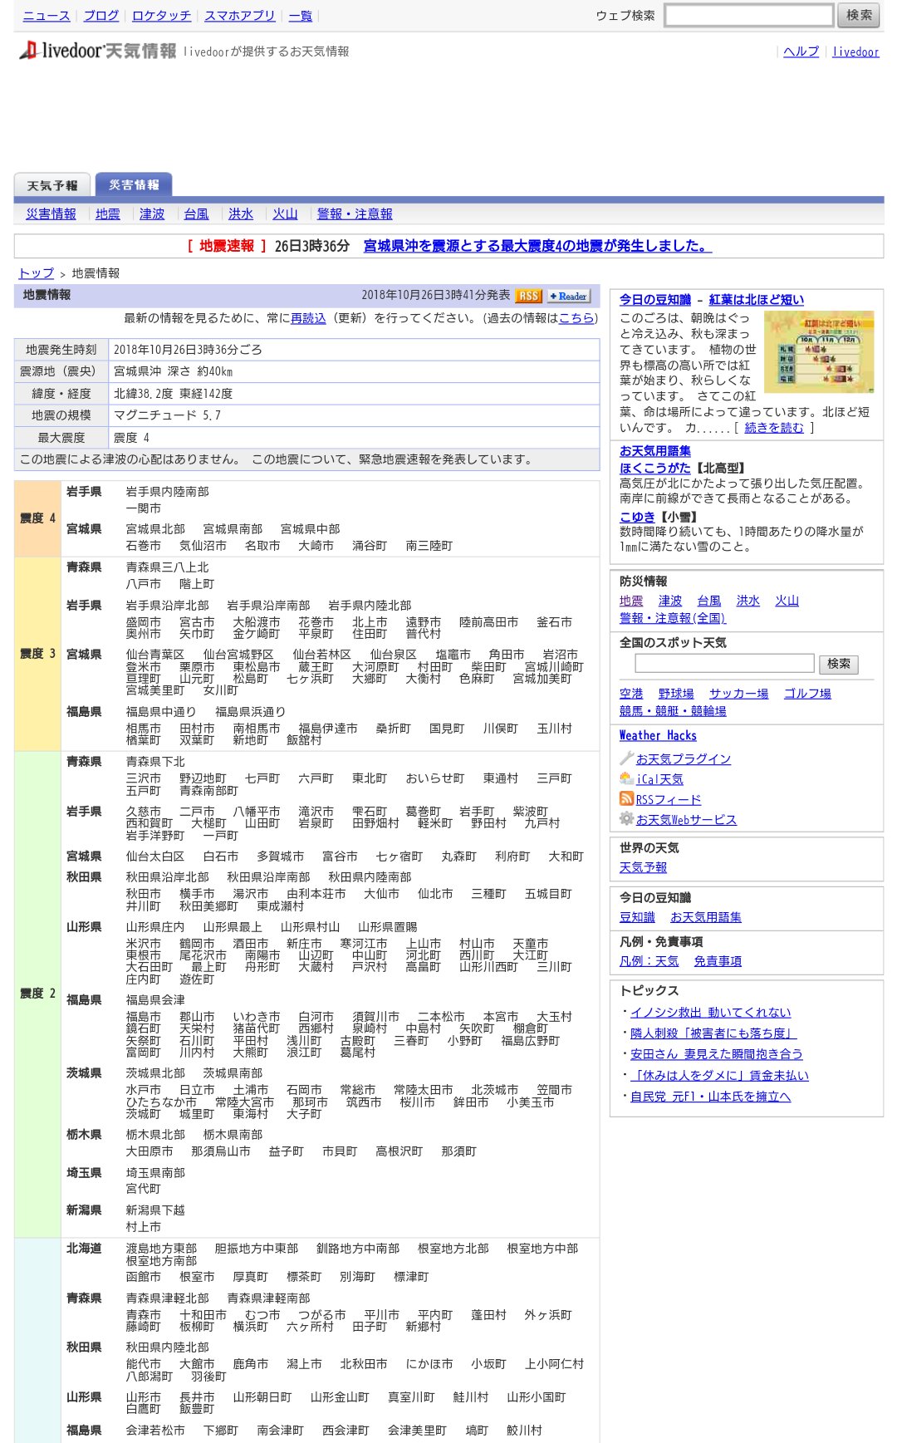897x1443 pixels.
Task: Open the お天気Webサービス link
Action: 686,819
